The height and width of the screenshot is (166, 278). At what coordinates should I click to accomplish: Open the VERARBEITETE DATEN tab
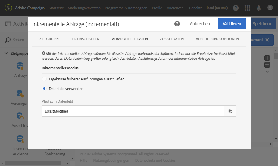130,39
